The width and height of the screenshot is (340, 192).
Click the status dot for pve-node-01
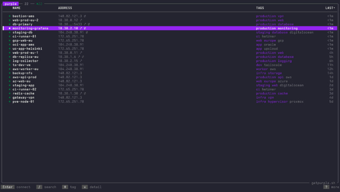click(x=9, y=102)
